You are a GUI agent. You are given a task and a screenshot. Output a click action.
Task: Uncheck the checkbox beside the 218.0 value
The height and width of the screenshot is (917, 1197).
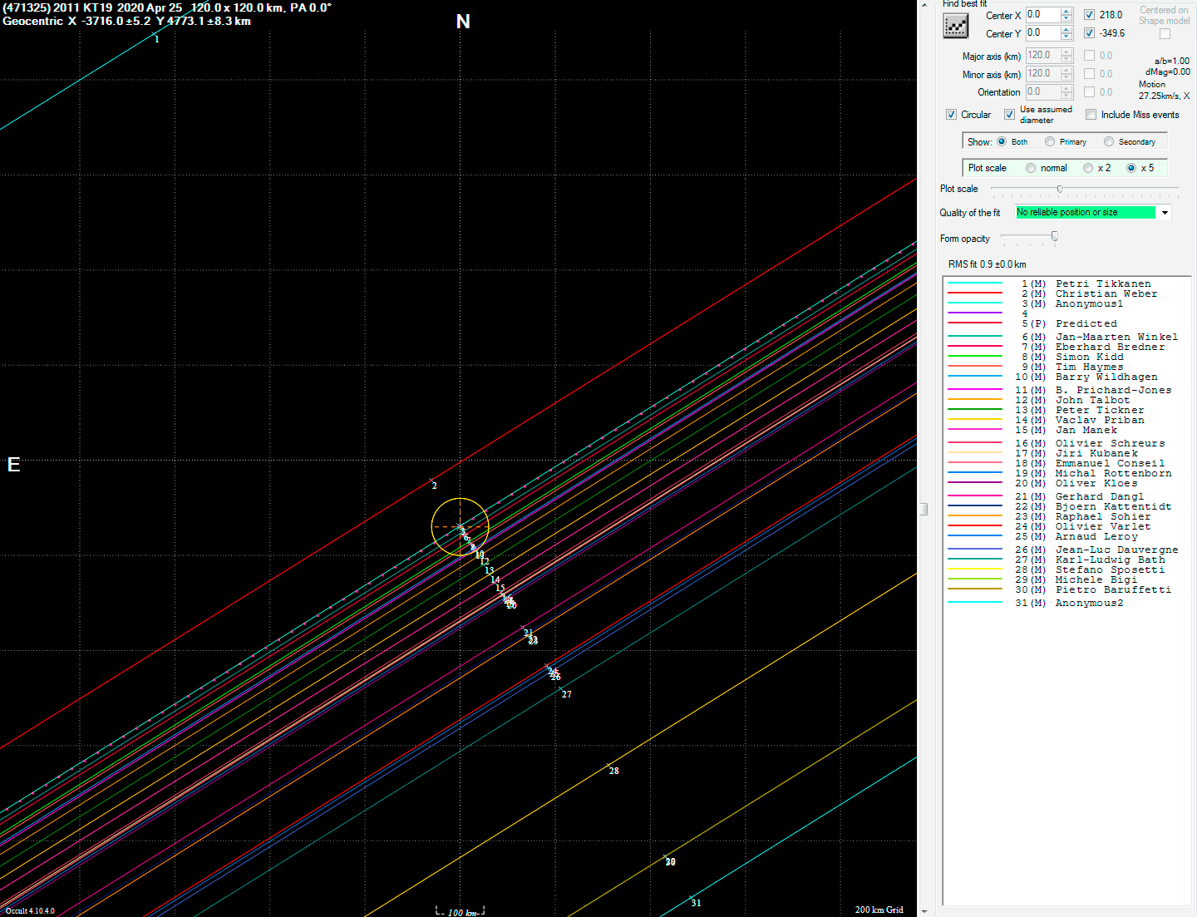tap(1090, 15)
